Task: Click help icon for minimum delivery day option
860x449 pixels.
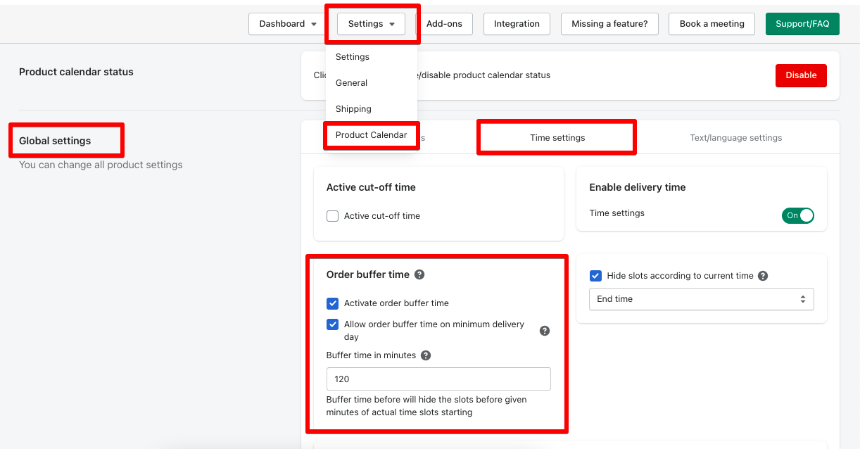Action: tap(545, 331)
